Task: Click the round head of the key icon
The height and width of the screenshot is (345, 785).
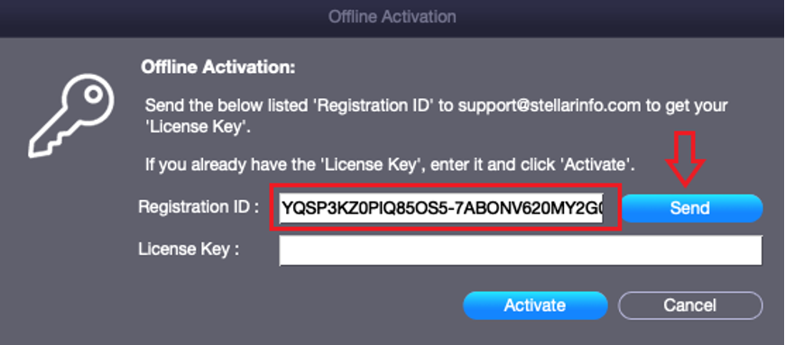Action: click(x=92, y=95)
